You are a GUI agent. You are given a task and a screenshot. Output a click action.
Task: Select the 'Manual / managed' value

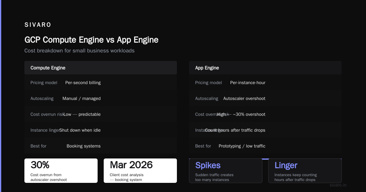[81, 98]
